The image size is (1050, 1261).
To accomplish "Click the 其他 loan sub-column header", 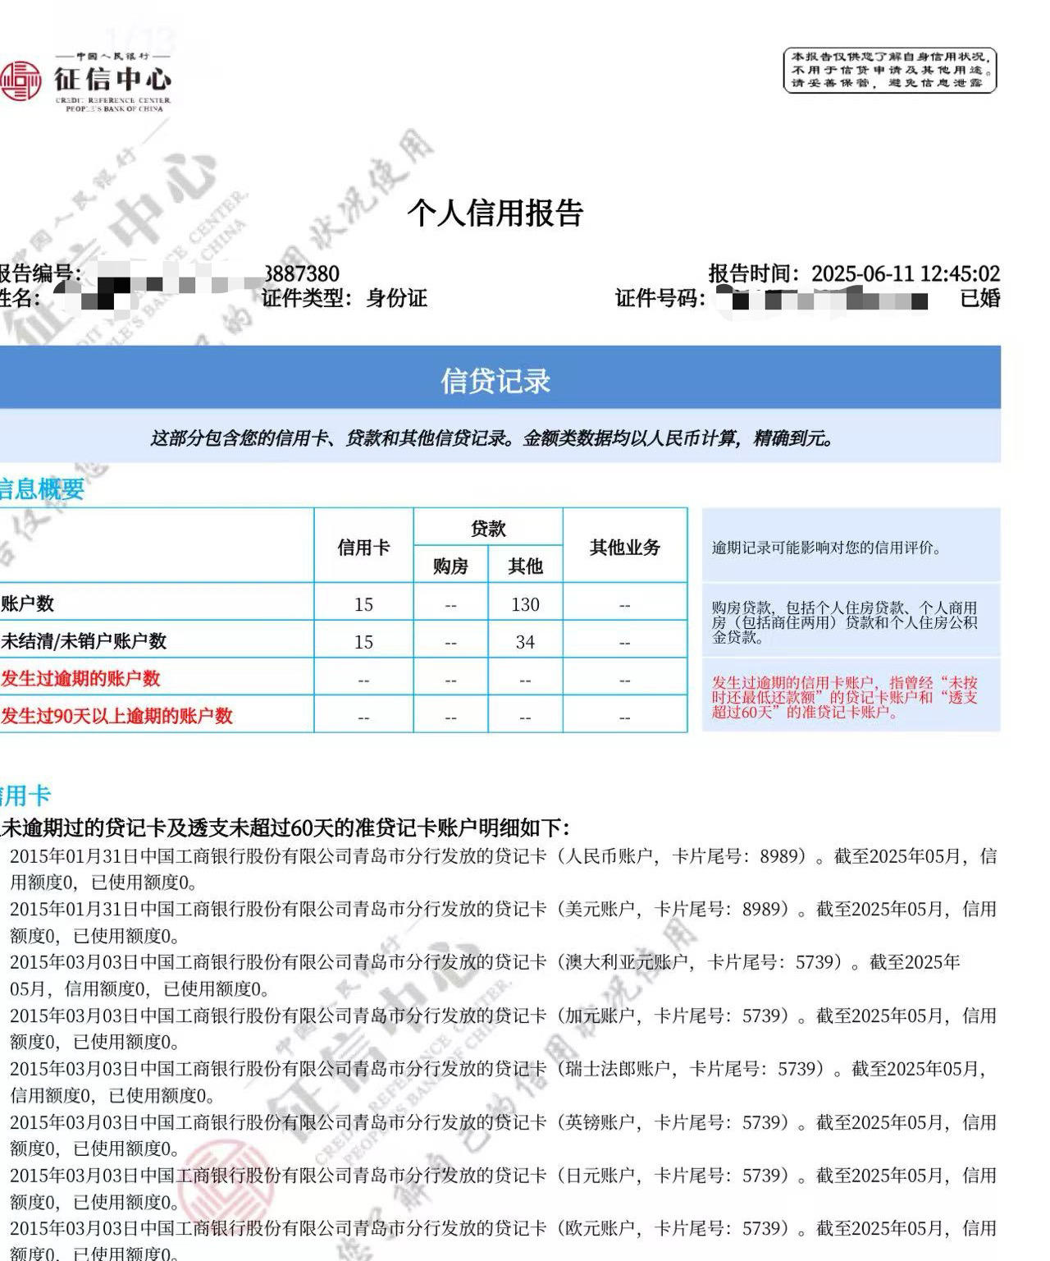I will coord(525,566).
